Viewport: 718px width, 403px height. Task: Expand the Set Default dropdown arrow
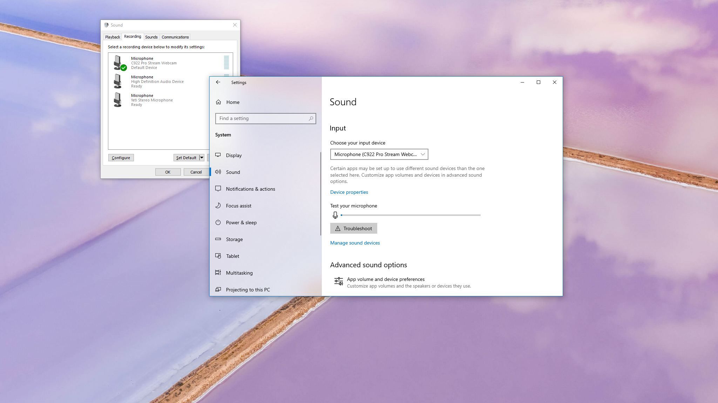(202, 158)
